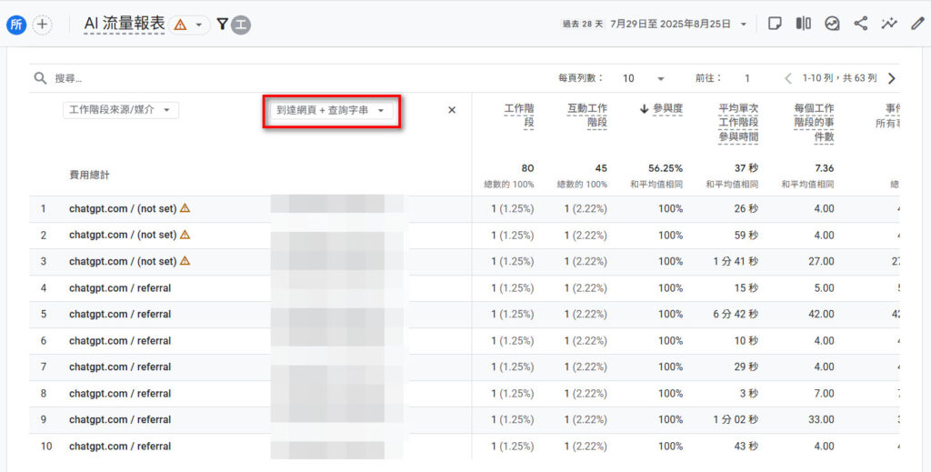
Task: Click the blue 所 segment badge
Action: (15, 25)
